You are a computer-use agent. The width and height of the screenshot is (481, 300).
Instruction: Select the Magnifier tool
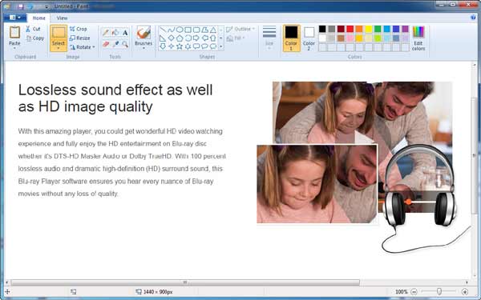[x=125, y=44]
